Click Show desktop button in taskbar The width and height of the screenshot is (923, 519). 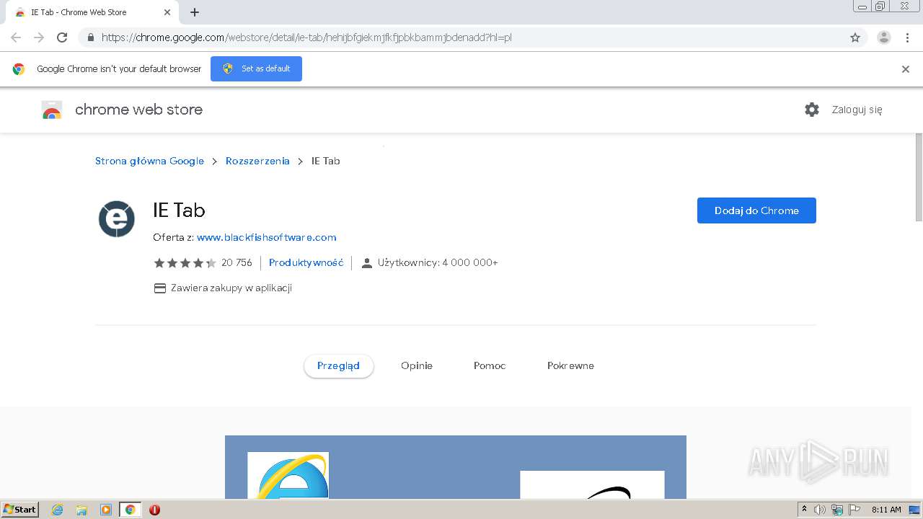[914, 510]
